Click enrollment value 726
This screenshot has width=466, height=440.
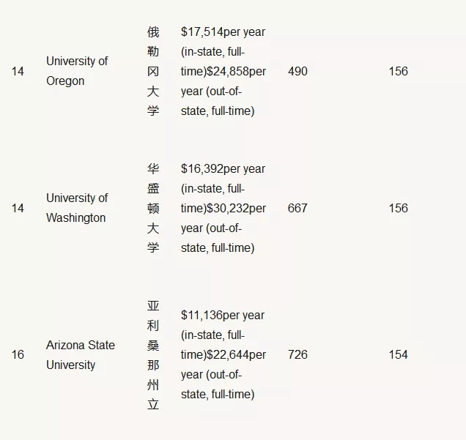297,354
